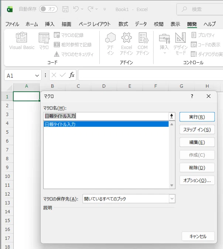
Task: Open the 描画 tab
Action: (66, 24)
